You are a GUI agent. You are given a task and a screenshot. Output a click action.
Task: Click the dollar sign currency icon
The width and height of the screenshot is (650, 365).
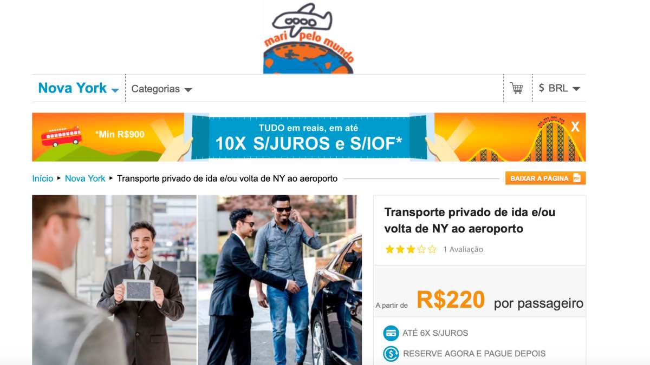(542, 88)
